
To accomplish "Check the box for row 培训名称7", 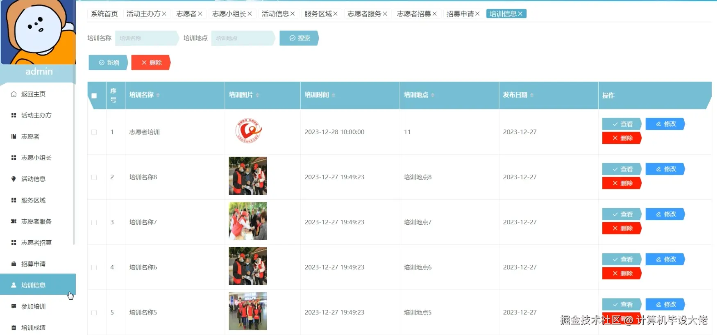I will [94, 222].
